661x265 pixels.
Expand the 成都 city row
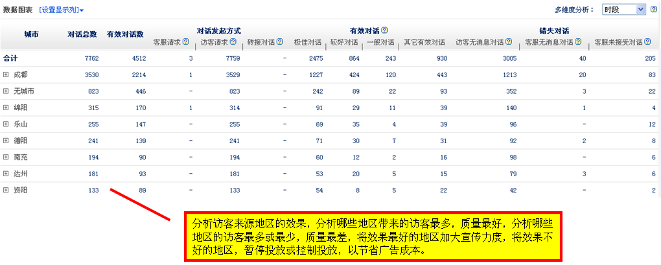6,75
